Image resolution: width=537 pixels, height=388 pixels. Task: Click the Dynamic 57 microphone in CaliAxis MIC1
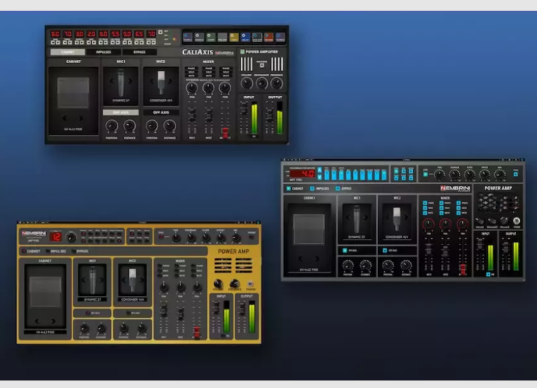click(x=120, y=84)
